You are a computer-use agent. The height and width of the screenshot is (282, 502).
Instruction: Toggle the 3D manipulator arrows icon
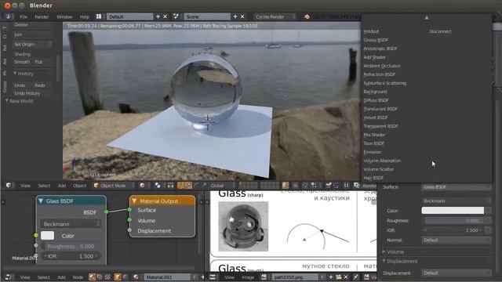click(x=180, y=185)
